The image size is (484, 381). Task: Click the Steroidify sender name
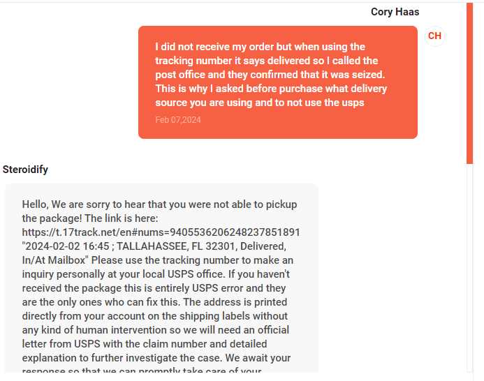tap(25, 170)
